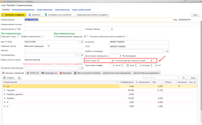Toggle Требует взвешивания checkbox
The width and height of the screenshot is (202, 125).
click(43, 36)
